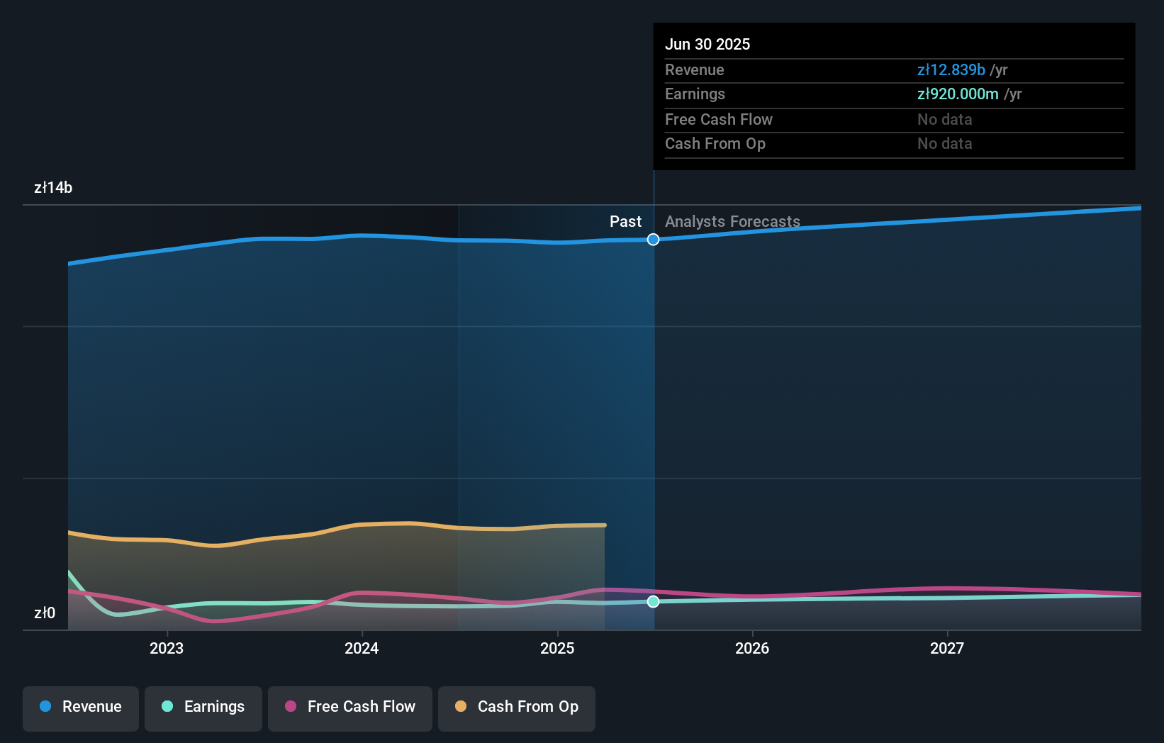Click the Free Cash Flow legend button
1164x743 pixels.
click(x=349, y=708)
